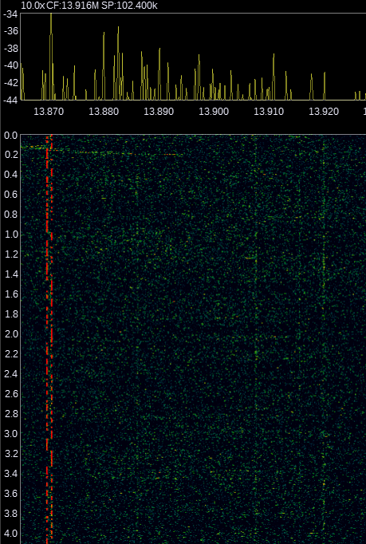
Task: Pick the 2.8 waterfall time label
Action: coord(10,413)
